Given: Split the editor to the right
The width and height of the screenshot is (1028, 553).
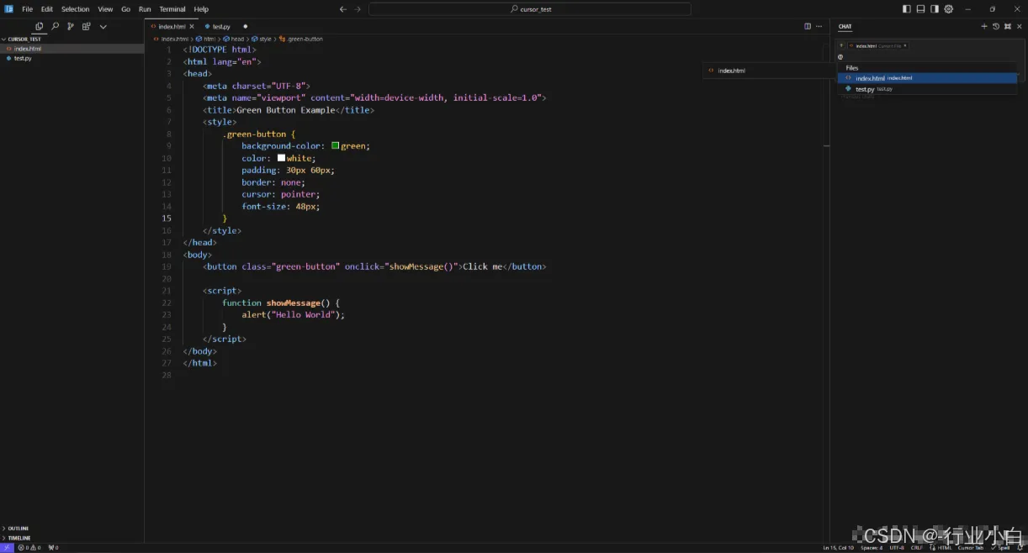Looking at the screenshot, I should (808, 26).
